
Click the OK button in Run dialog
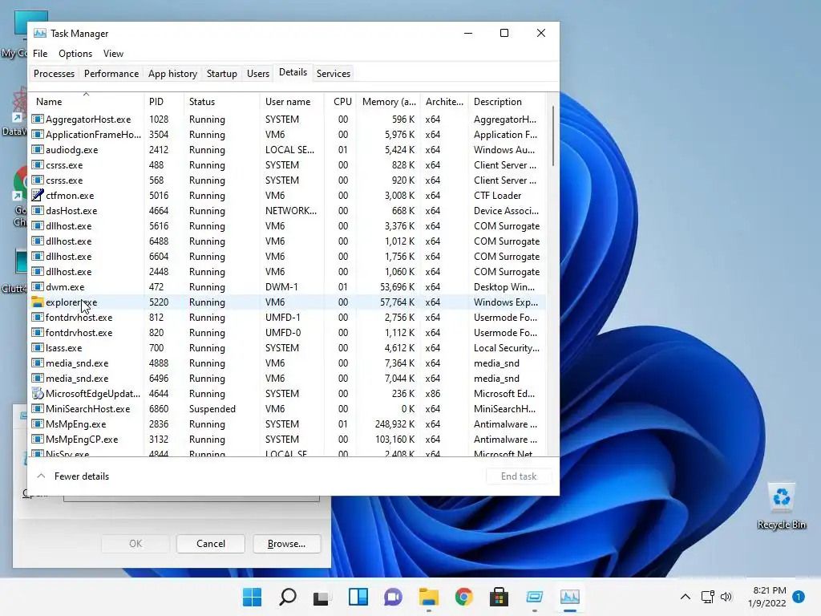[x=135, y=543]
